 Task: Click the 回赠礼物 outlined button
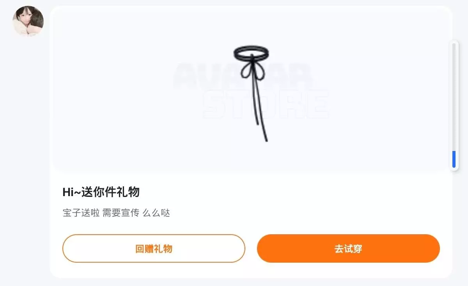(154, 248)
